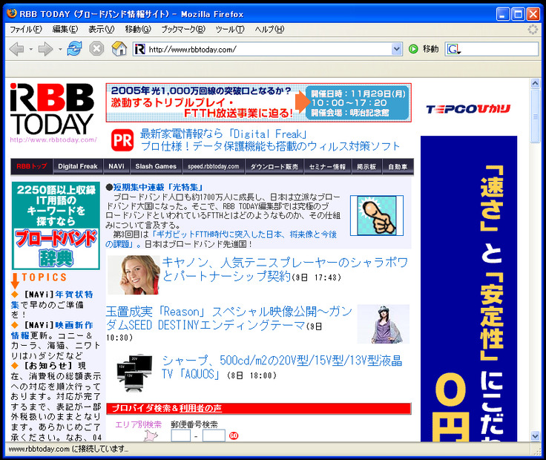Image resolution: width=546 pixels, height=460 pixels.
Task: Open the 年賀状特集 topic link
Action: (52, 300)
